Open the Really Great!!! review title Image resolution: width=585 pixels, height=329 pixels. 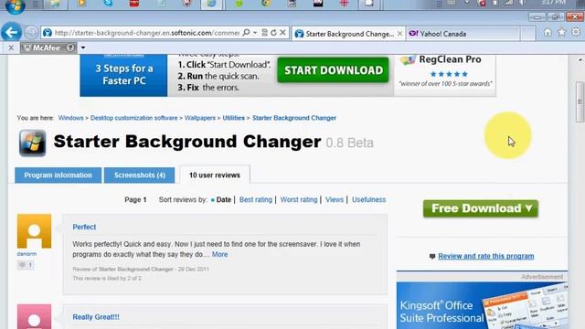[x=96, y=317]
